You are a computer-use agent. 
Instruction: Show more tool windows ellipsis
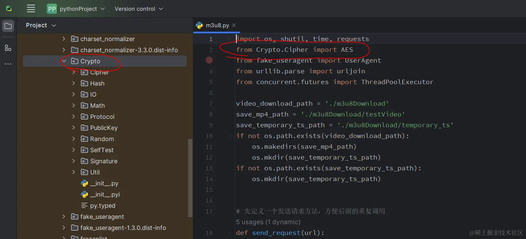(x=8, y=64)
